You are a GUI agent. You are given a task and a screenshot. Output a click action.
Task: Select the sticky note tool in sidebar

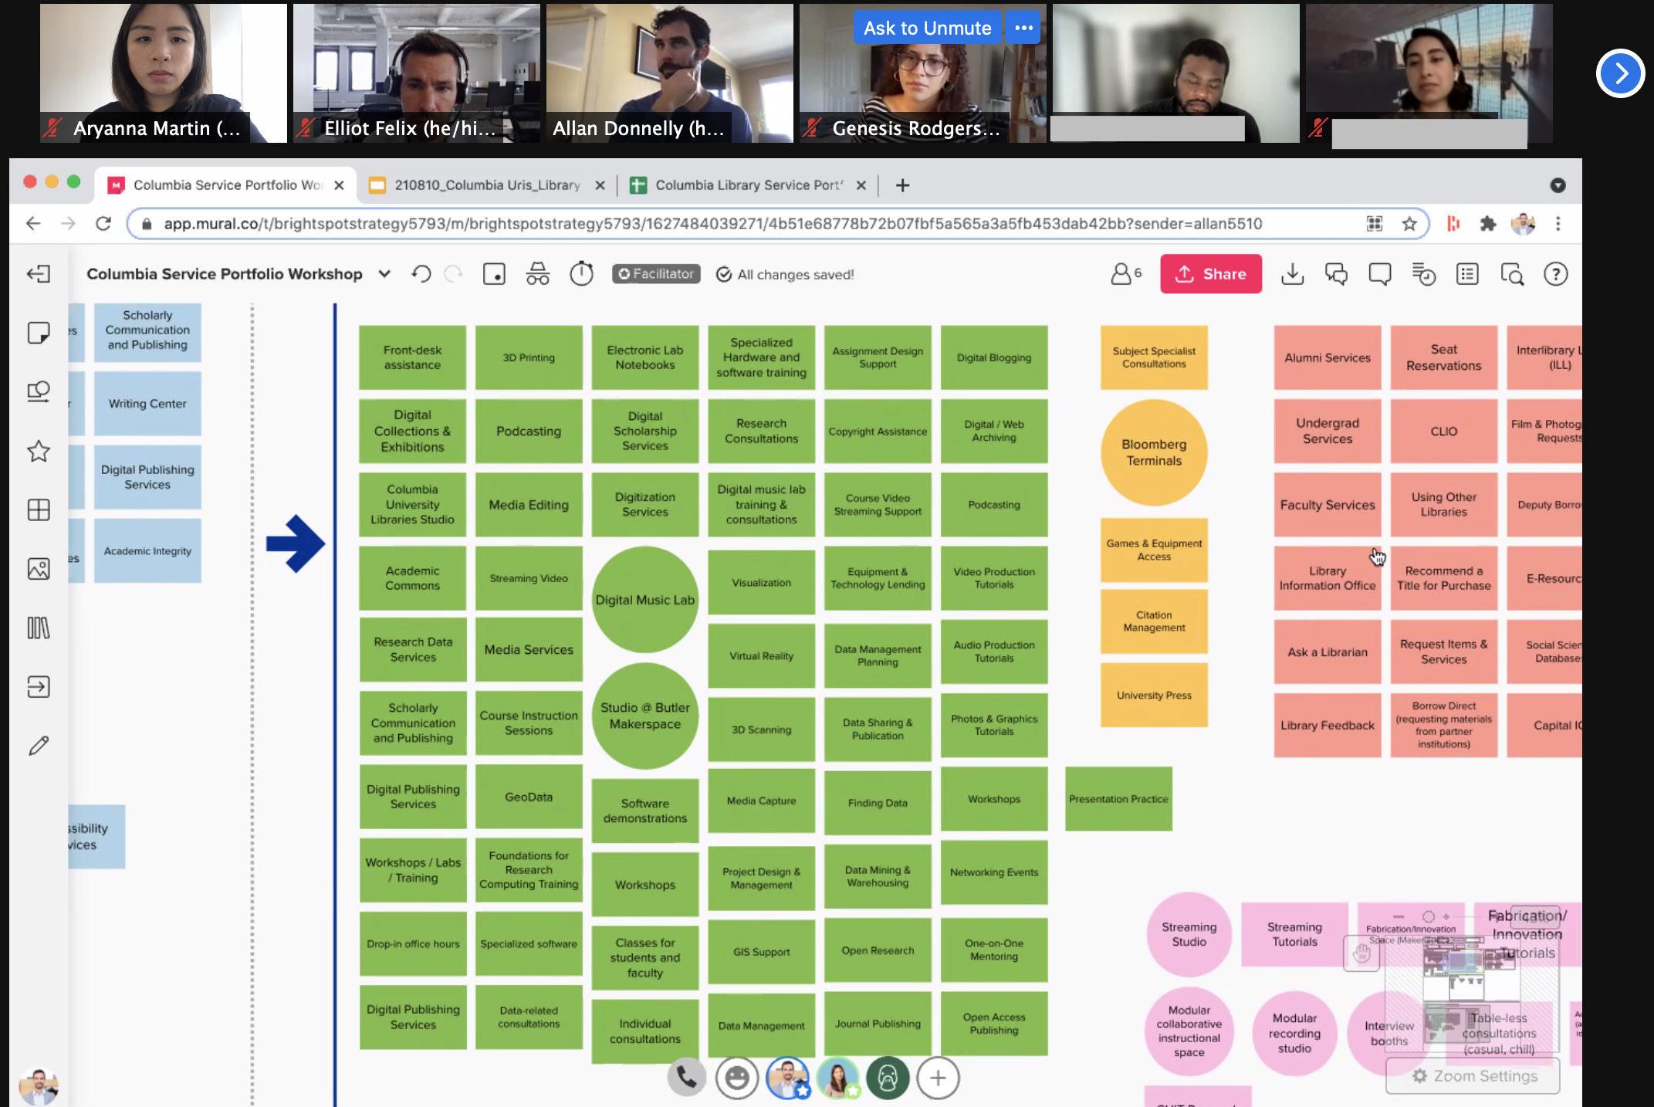(x=39, y=333)
